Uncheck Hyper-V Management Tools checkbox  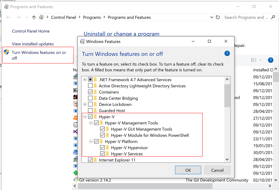pyautogui.click(x=96, y=123)
